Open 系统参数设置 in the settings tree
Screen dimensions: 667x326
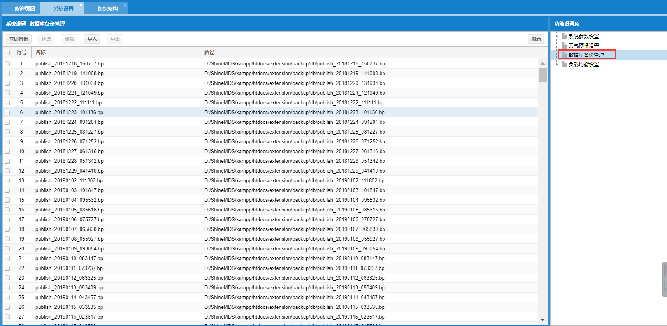[583, 36]
